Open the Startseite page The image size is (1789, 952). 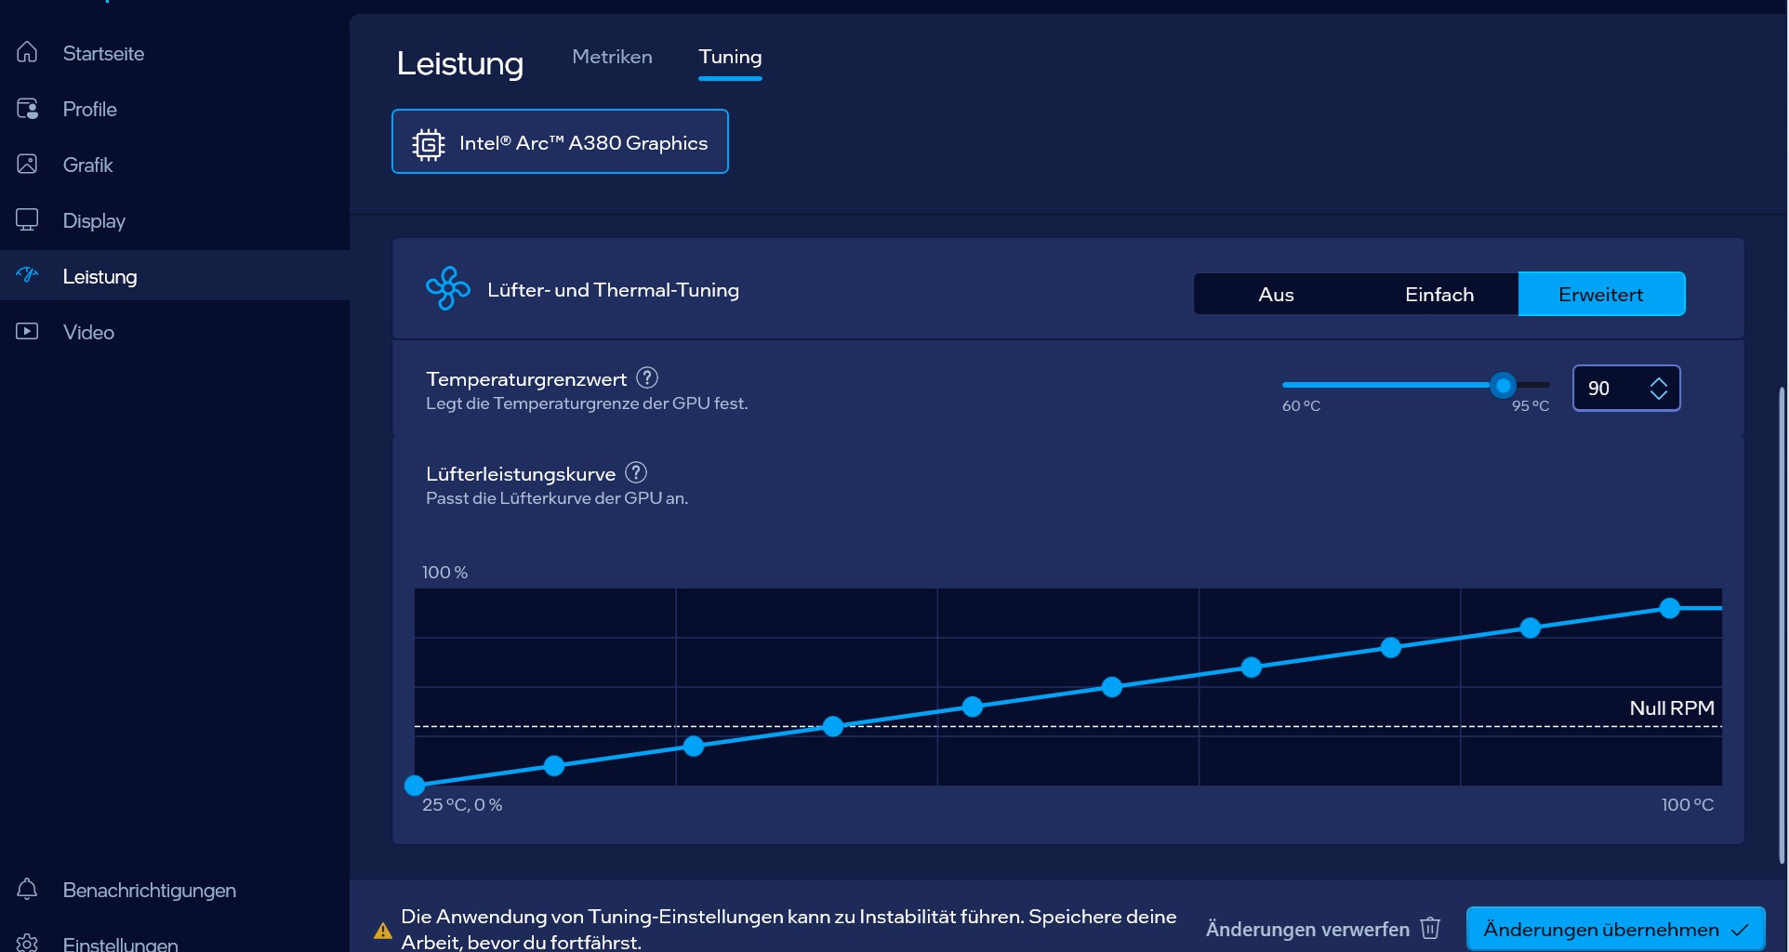pyautogui.click(x=175, y=53)
